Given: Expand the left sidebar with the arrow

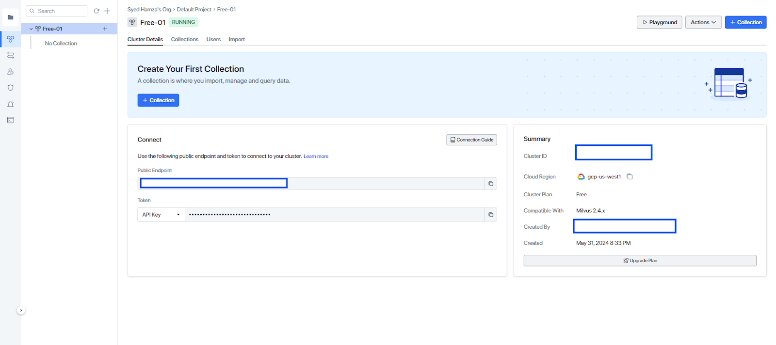Looking at the screenshot, I should pos(21,310).
